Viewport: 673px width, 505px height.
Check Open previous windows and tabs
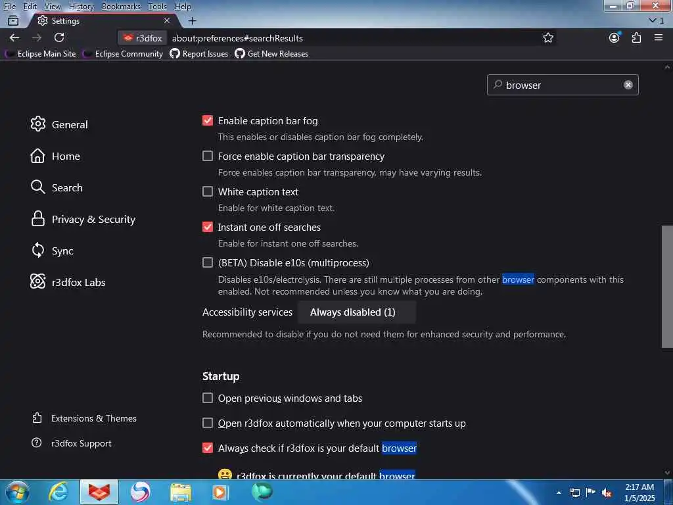(x=208, y=398)
